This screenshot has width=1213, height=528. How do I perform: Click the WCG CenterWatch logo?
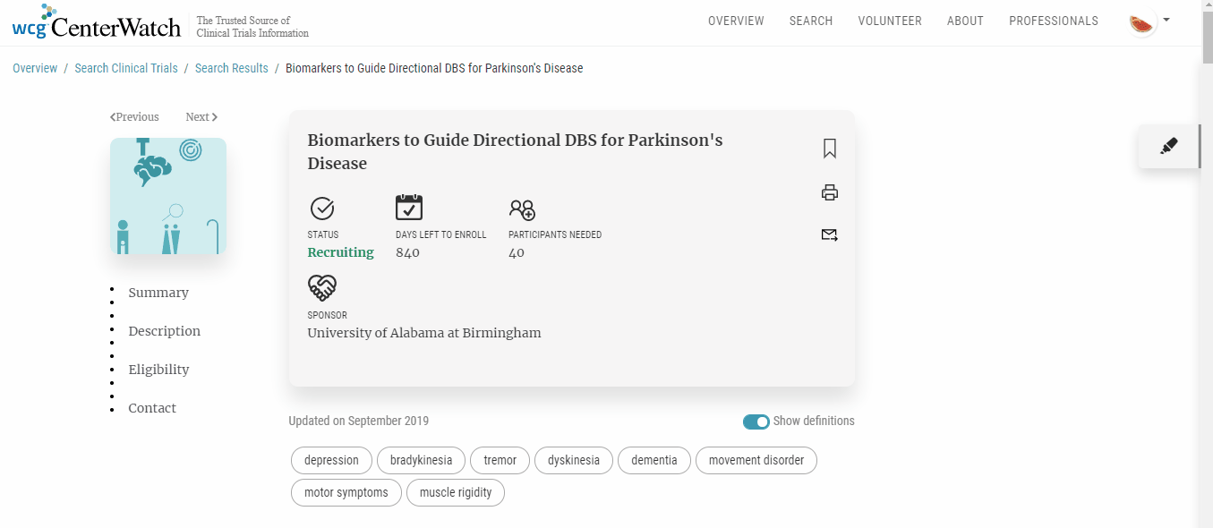tap(97, 22)
